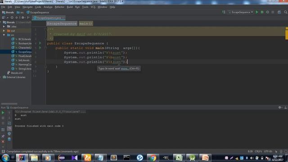Click the 'more...' link in typo tooltip
Image resolution: width=288 pixels, height=162 pixels.
pyautogui.click(x=125, y=68)
